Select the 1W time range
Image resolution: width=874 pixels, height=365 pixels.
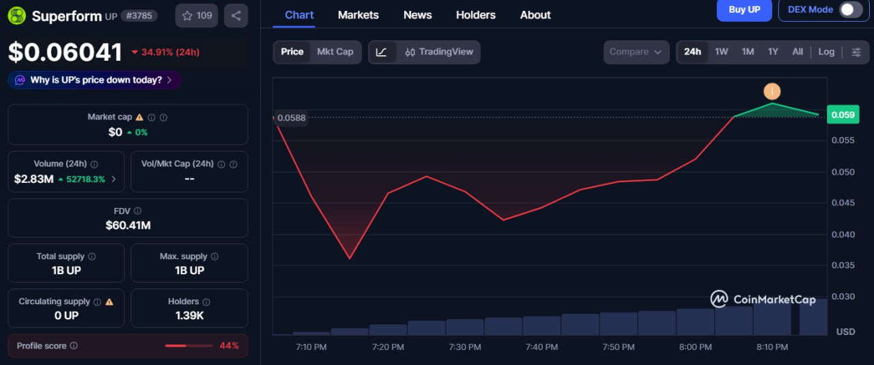(x=721, y=52)
